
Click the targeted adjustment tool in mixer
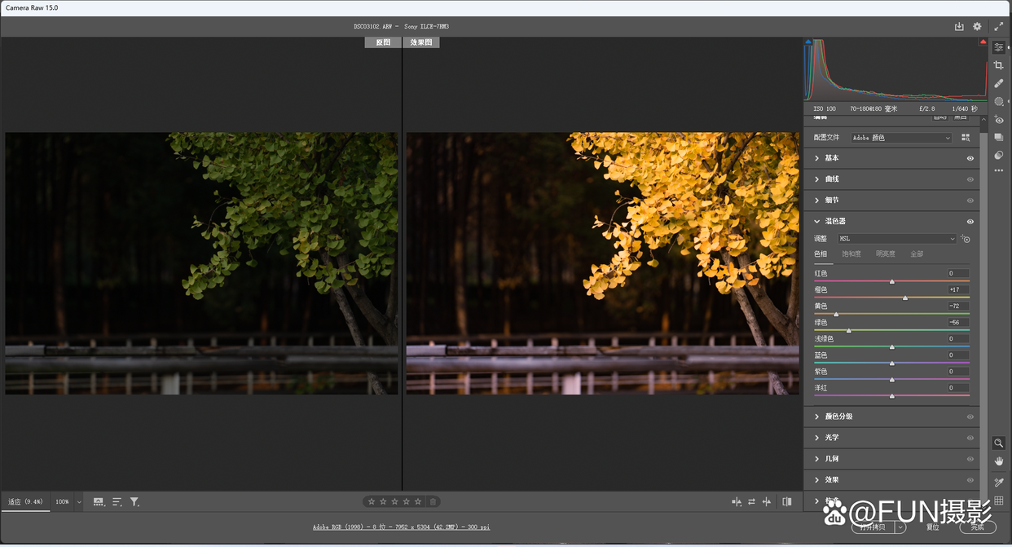click(x=966, y=239)
